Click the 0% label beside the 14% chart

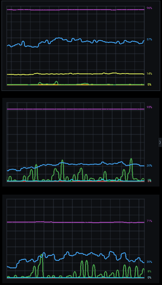click(149, 85)
